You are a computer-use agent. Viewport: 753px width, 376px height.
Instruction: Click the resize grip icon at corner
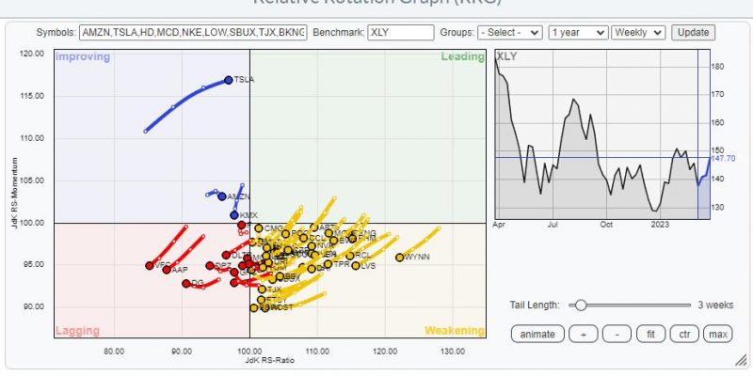[741, 360]
